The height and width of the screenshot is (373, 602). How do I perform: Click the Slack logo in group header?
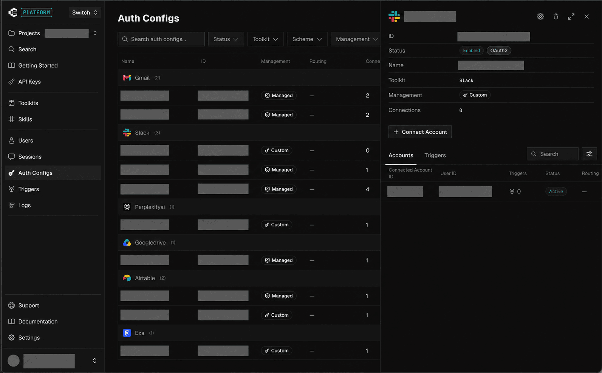(x=127, y=133)
